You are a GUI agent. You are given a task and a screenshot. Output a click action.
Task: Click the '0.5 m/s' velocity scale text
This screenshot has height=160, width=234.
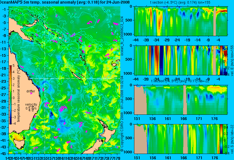tap(31, 108)
